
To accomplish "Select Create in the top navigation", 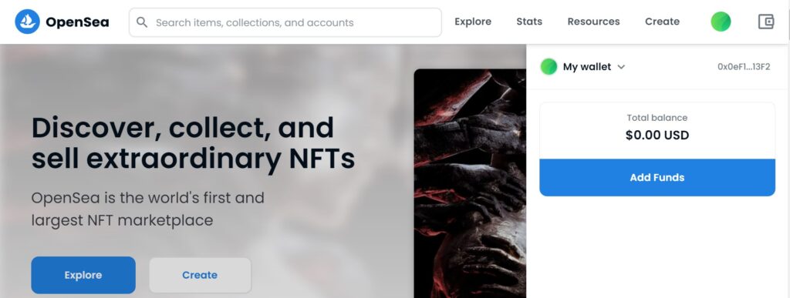I will 662,22.
